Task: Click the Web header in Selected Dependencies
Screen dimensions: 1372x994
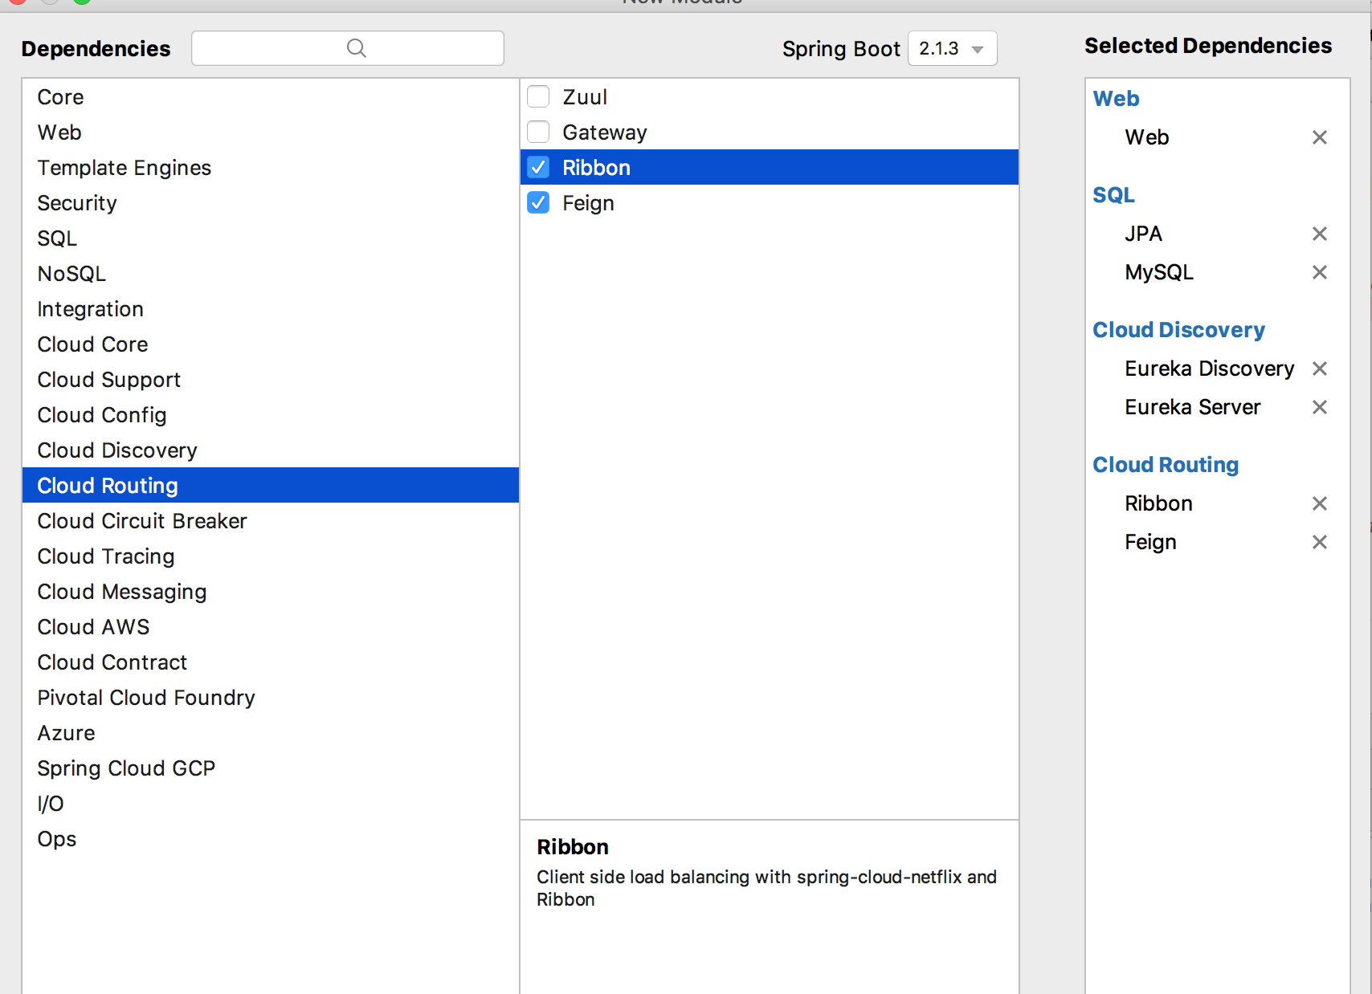Action: [x=1116, y=99]
